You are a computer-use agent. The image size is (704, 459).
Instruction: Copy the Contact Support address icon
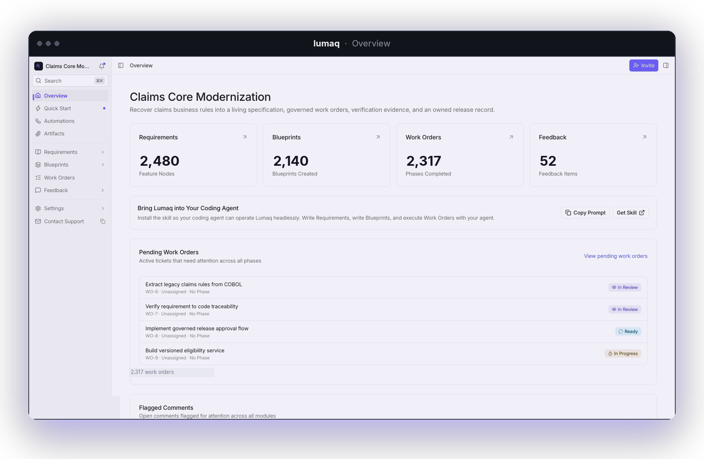103,221
